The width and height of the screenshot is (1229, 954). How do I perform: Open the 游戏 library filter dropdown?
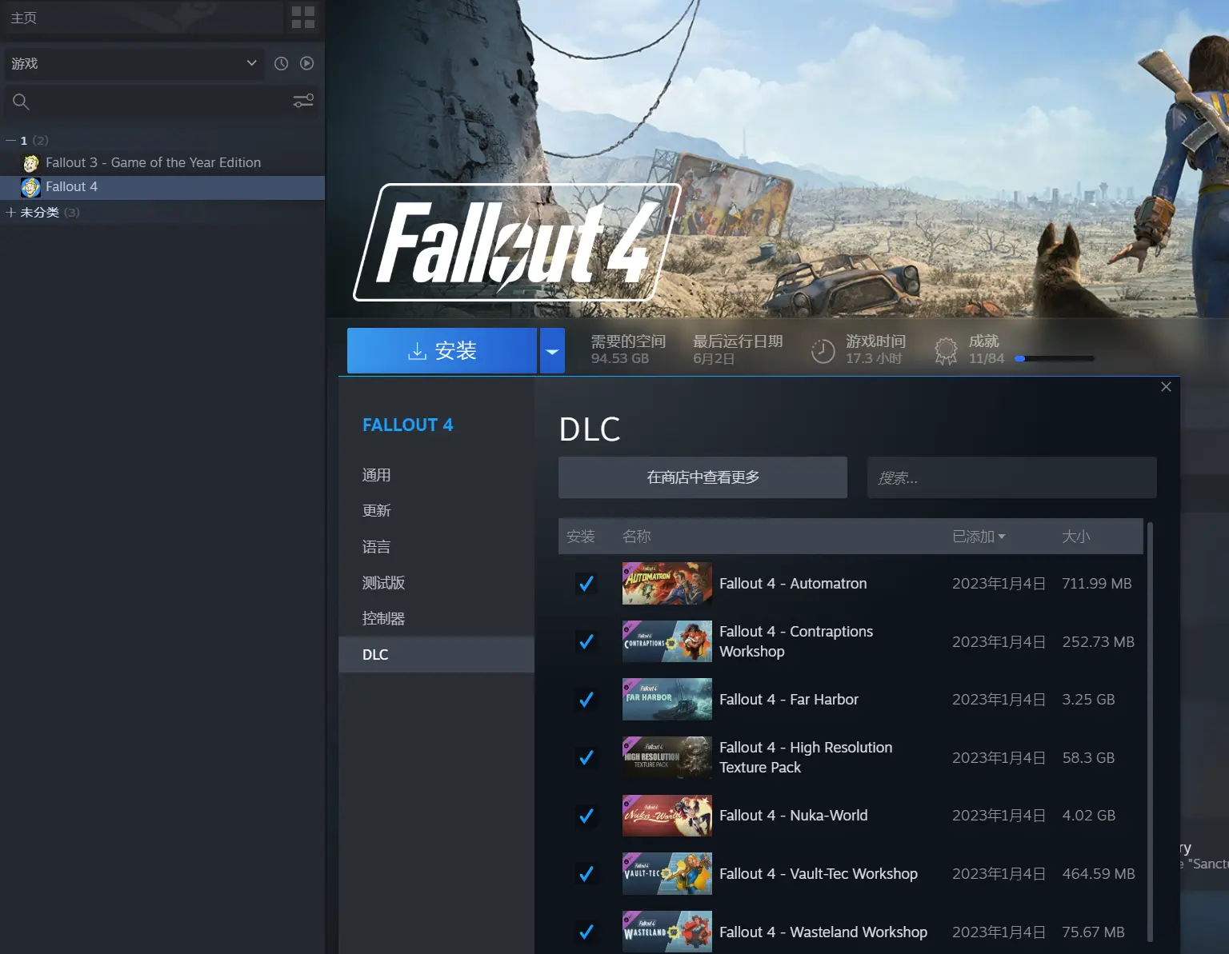coord(134,63)
